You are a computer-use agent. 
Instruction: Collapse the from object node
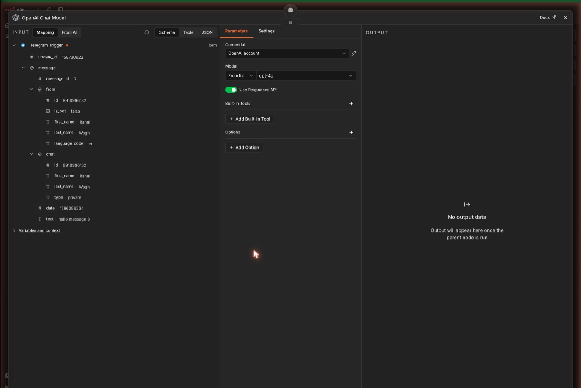click(31, 89)
